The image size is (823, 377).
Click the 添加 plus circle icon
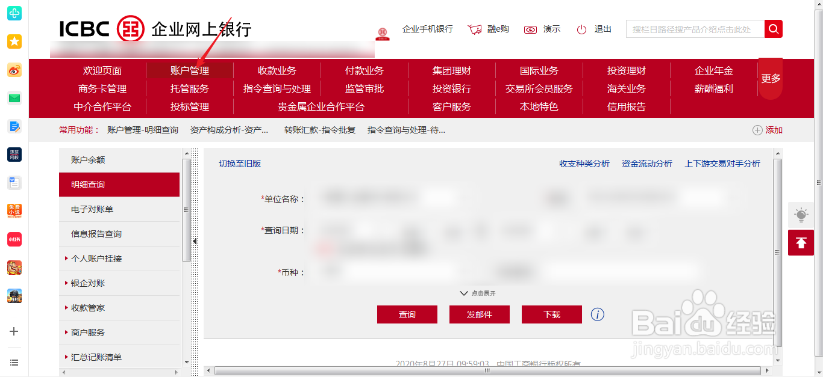757,130
